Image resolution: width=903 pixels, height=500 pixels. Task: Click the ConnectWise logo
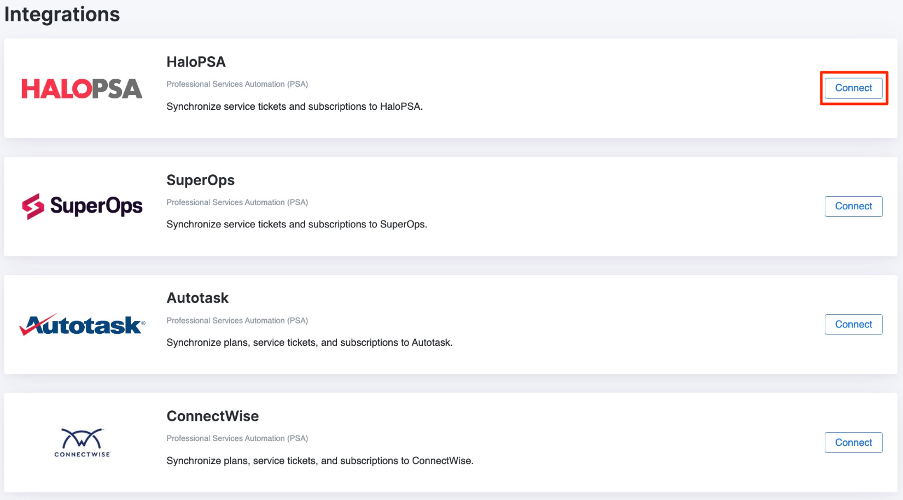coord(82,443)
